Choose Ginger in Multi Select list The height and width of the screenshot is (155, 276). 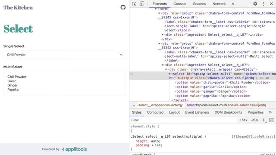pos(13,85)
